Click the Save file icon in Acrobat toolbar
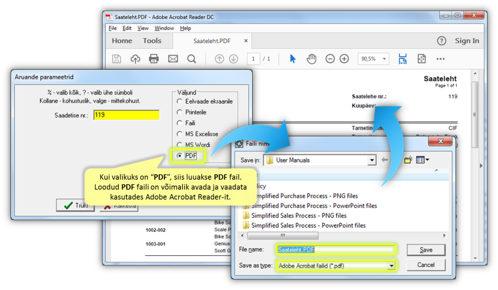This screenshot has height=290, width=498. 117,59
